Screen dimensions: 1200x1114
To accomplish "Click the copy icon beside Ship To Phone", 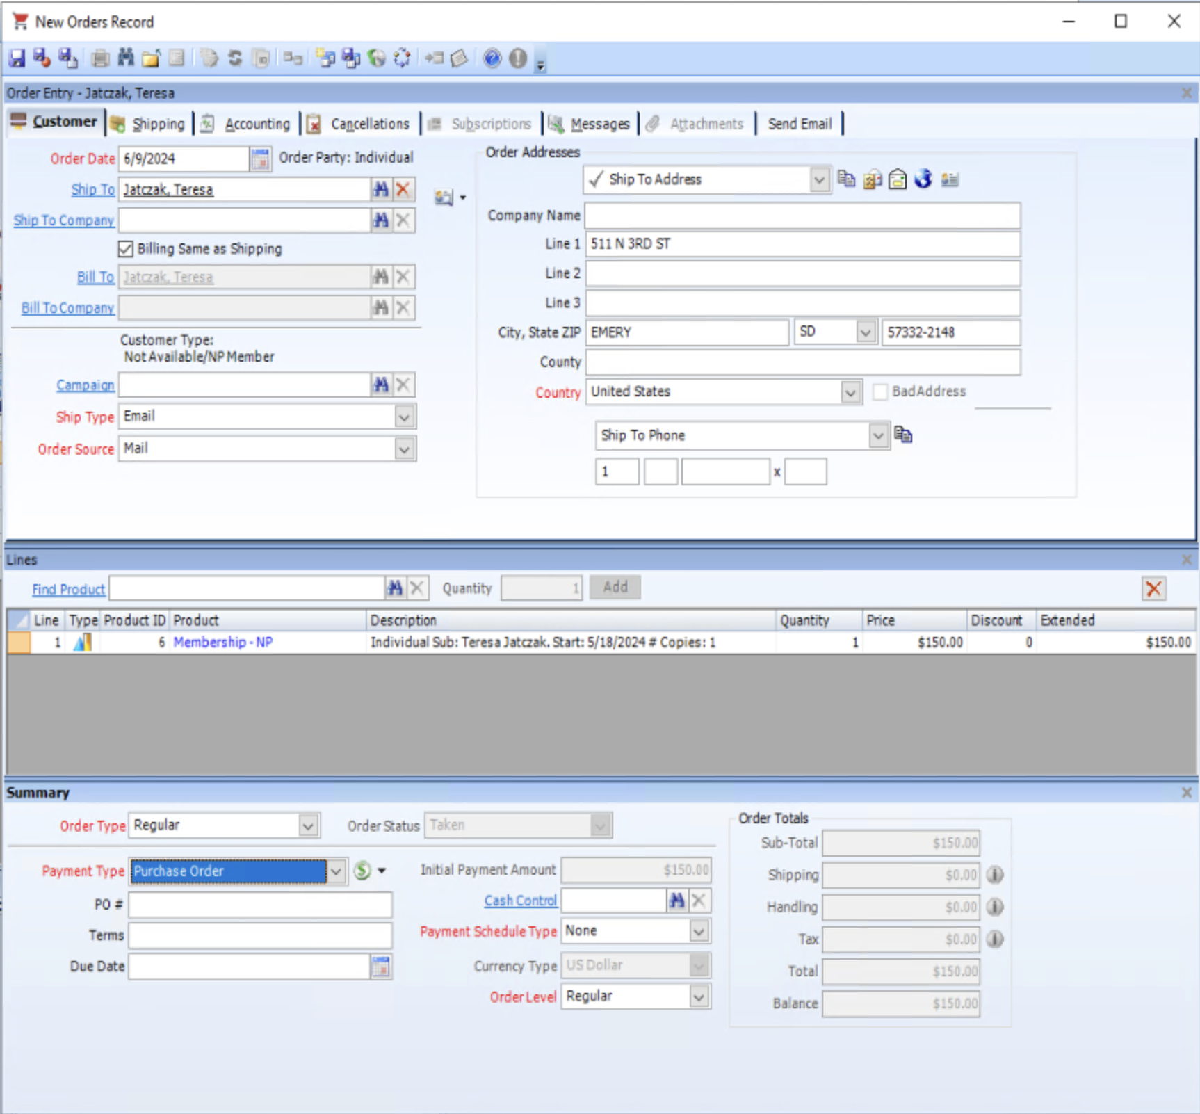I will tap(903, 435).
